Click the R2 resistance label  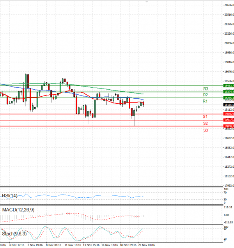tap(206, 95)
